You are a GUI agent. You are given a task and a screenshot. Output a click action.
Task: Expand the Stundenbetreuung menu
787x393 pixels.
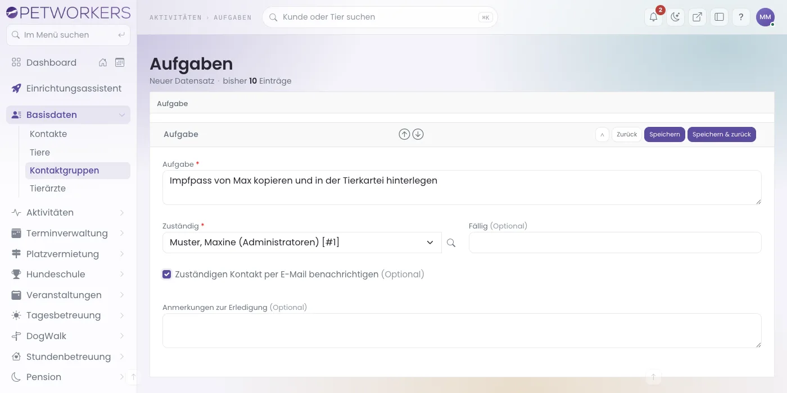[x=122, y=357]
